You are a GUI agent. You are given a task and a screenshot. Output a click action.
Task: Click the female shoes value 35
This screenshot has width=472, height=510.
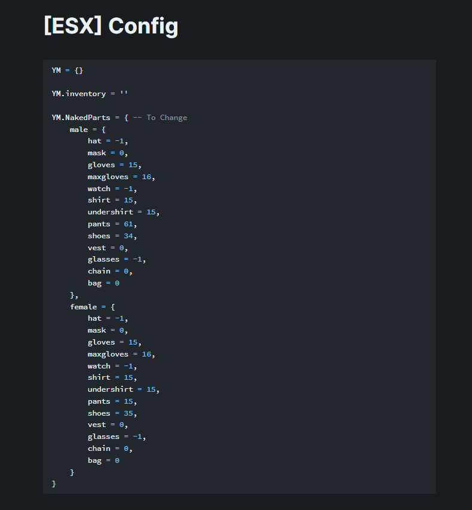click(x=128, y=413)
